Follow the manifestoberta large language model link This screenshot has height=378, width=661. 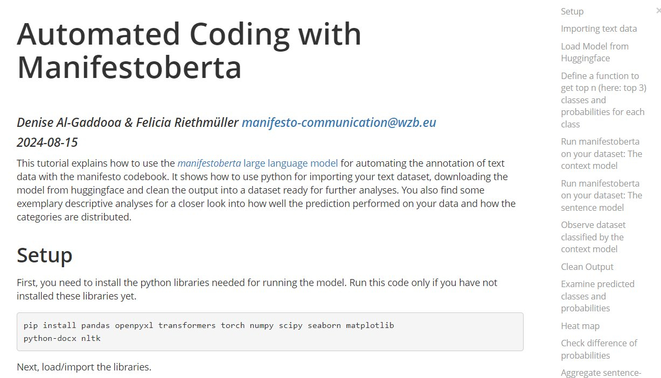coord(258,163)
